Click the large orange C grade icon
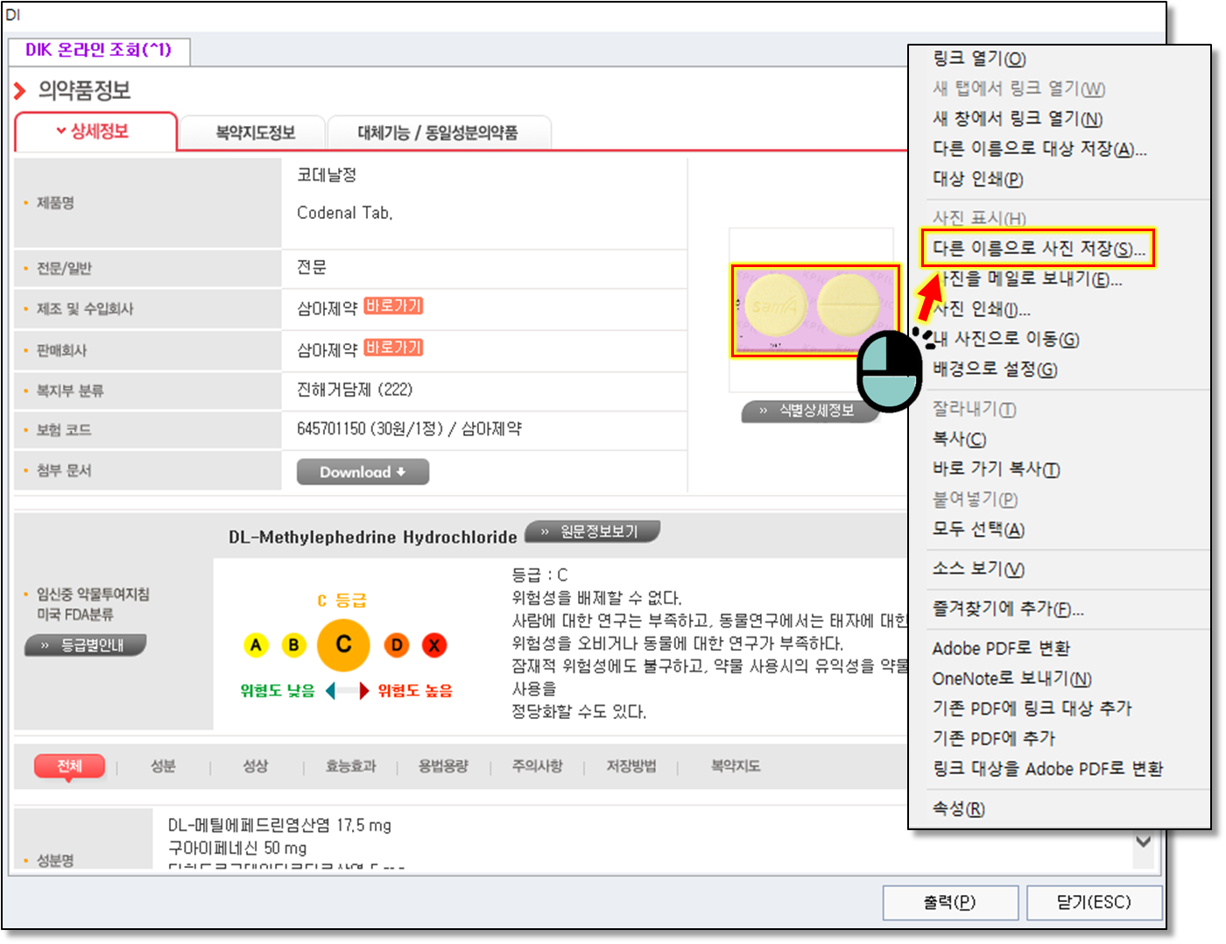Image resolution: width=1226 pixels, height=944 pixels. (x=343, y=645)
